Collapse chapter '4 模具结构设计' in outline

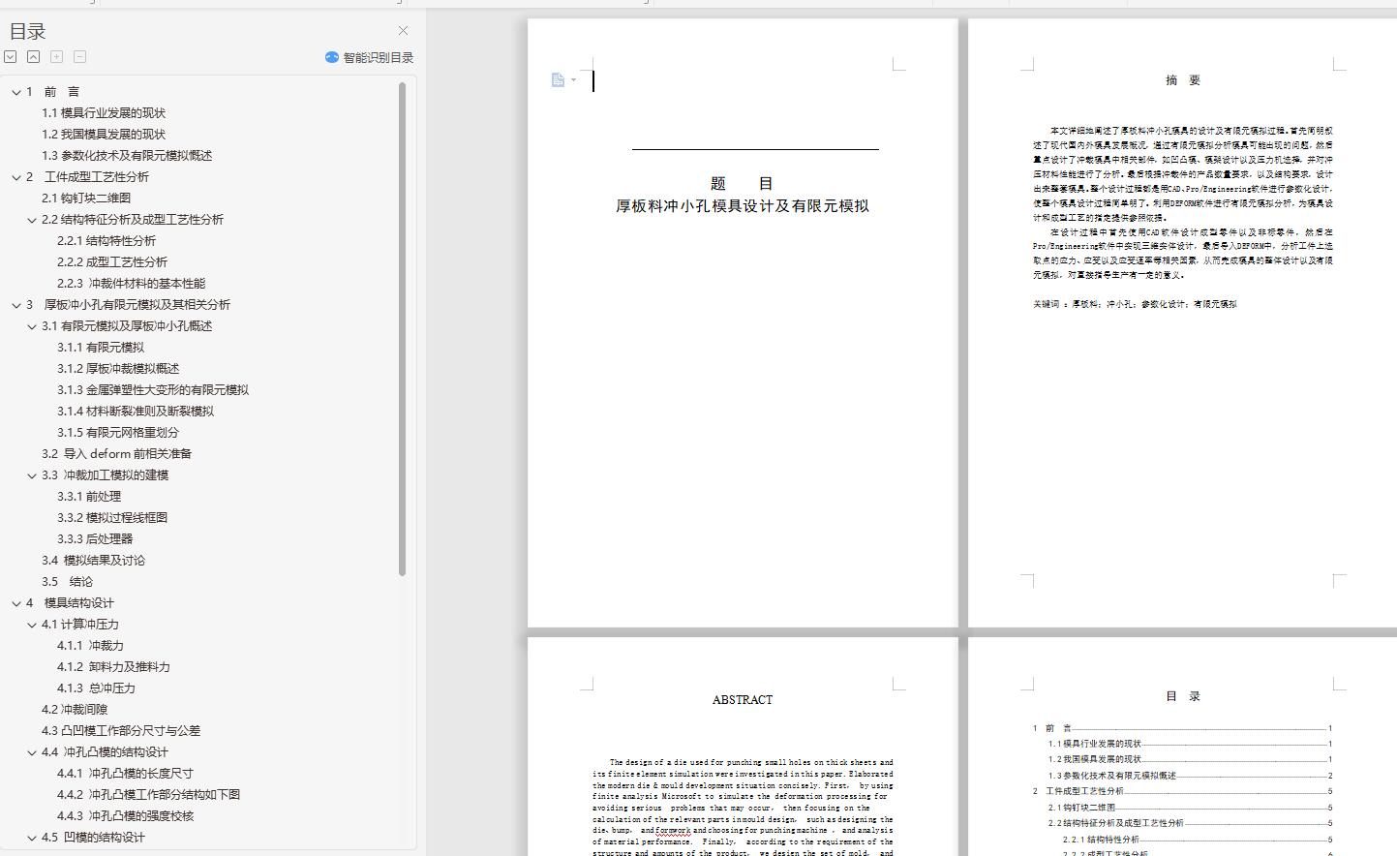tap(16, 603)
